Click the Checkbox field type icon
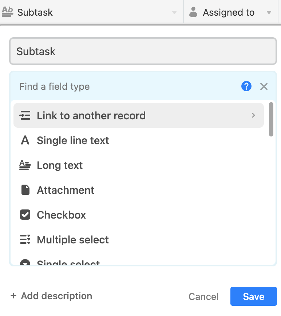This screenshot has width=281, height=316. 25,215
